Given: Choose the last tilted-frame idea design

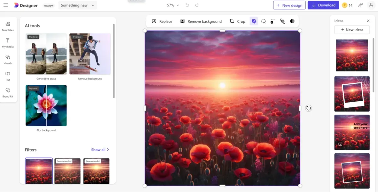Looking at the screenshot, I should click(x=352, y=171).
